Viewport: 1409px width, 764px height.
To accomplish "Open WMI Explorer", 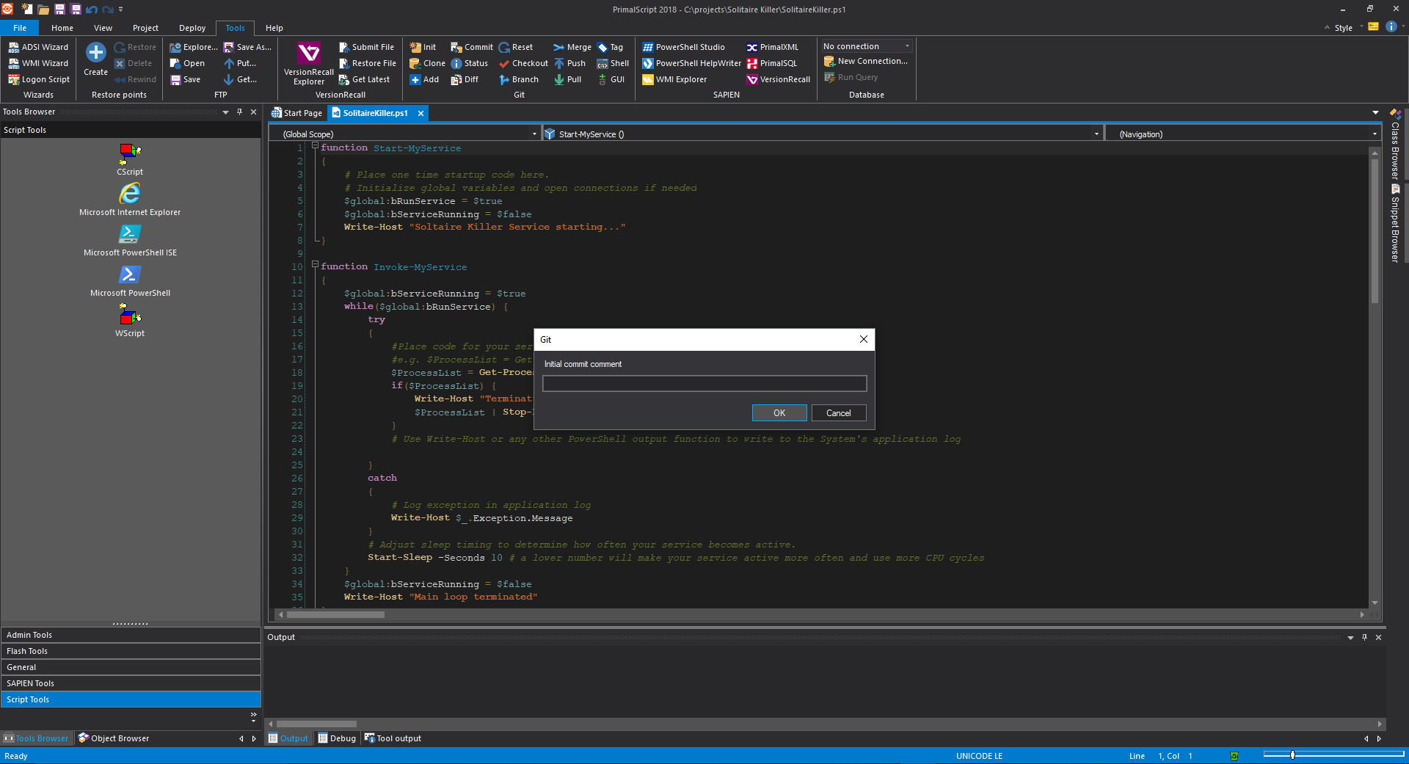I will tap(674, 79).
